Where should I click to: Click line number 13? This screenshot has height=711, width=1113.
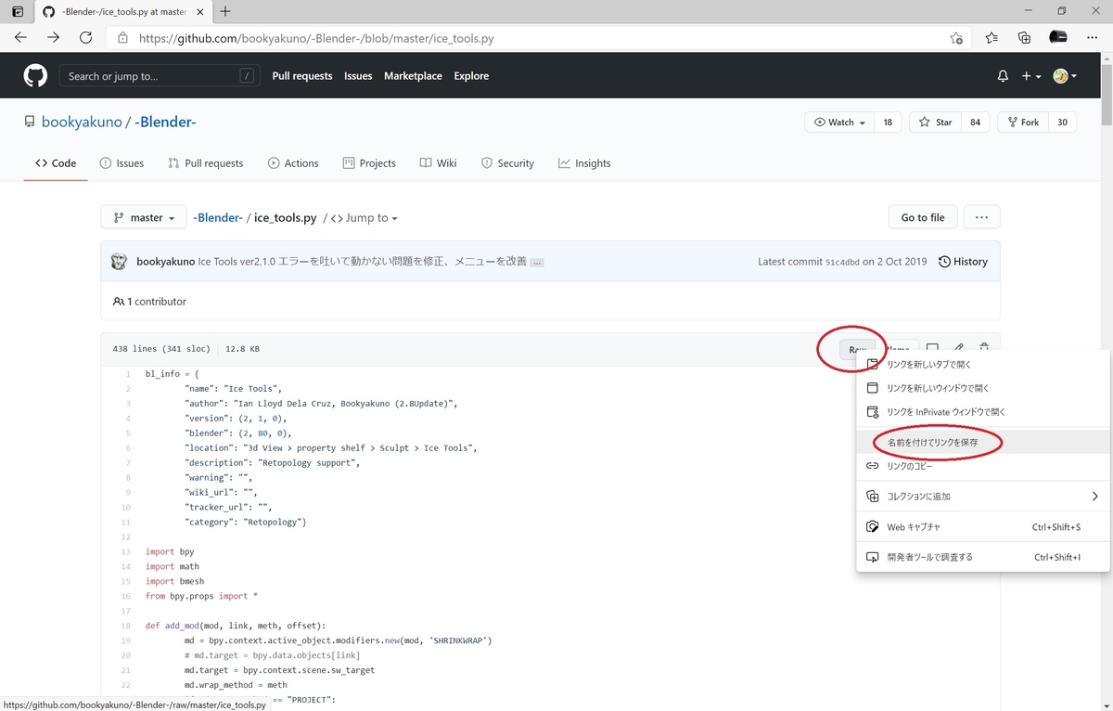[x=125, y=551]
